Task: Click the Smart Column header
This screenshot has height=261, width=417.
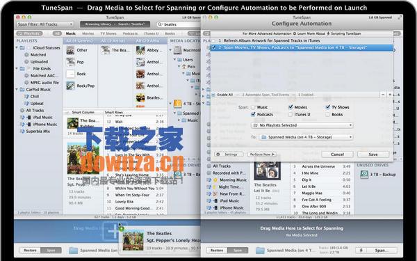Action: (83, 112)
